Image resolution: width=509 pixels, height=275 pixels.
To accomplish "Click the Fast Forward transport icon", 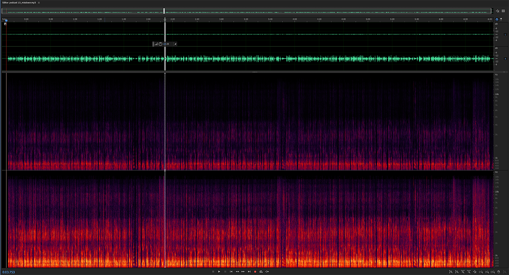I will 243,272.
